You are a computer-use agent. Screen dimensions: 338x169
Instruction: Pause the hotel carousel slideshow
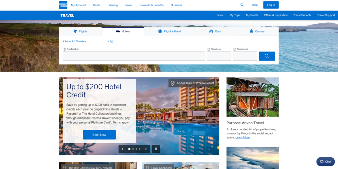tap(156, 149)
